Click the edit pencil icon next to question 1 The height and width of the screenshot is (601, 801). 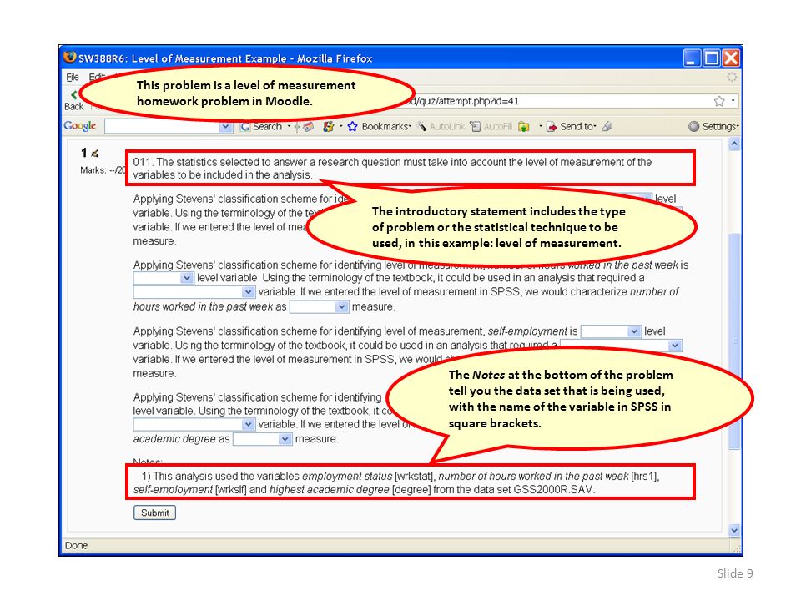(94, 153)
